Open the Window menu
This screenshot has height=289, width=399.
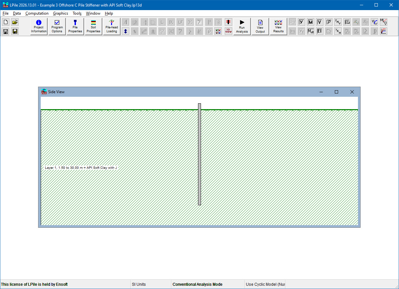[93, 13]
